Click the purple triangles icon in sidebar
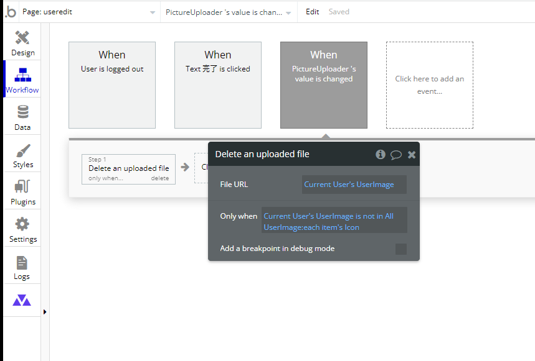Viewport: 535px width, 361px height. [22, 300]
